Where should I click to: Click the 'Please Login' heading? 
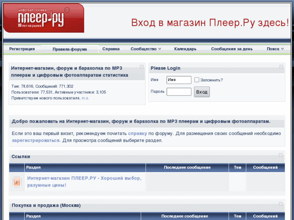coord(165,68)
